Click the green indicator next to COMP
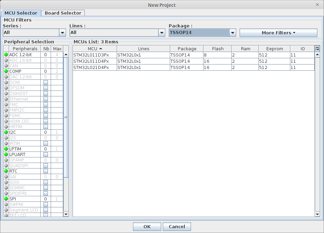324x233 pixels. click(x=6, y=71)
